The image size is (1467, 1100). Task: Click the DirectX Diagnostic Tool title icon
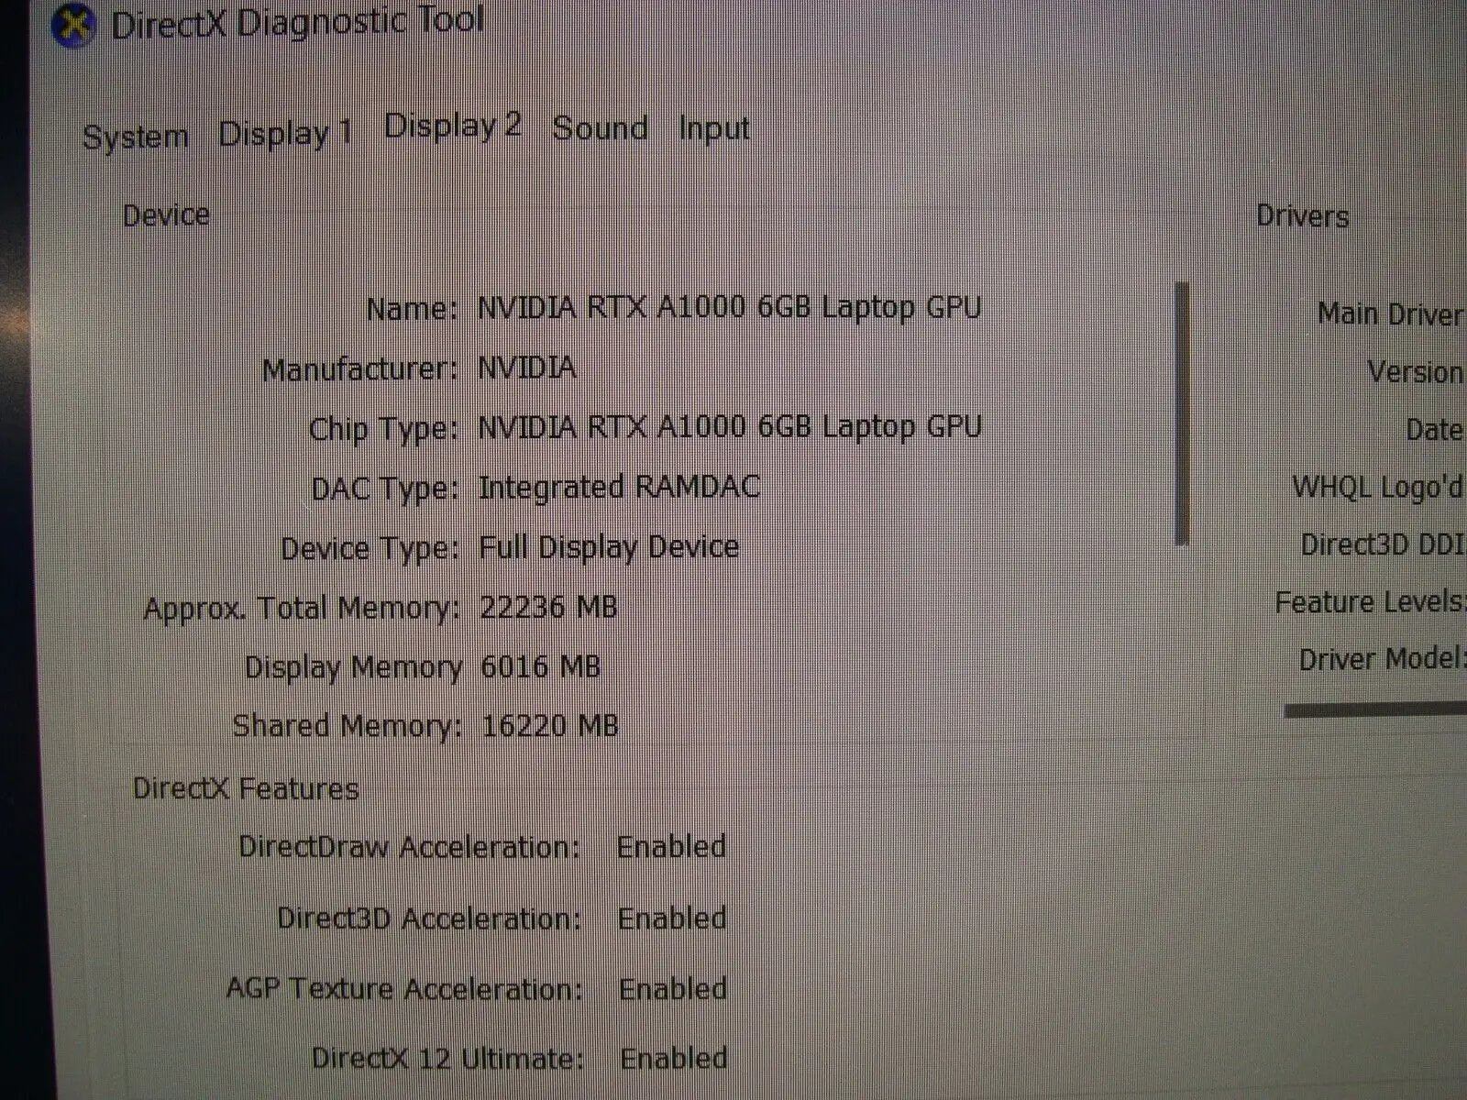click(x=74, y=26)
